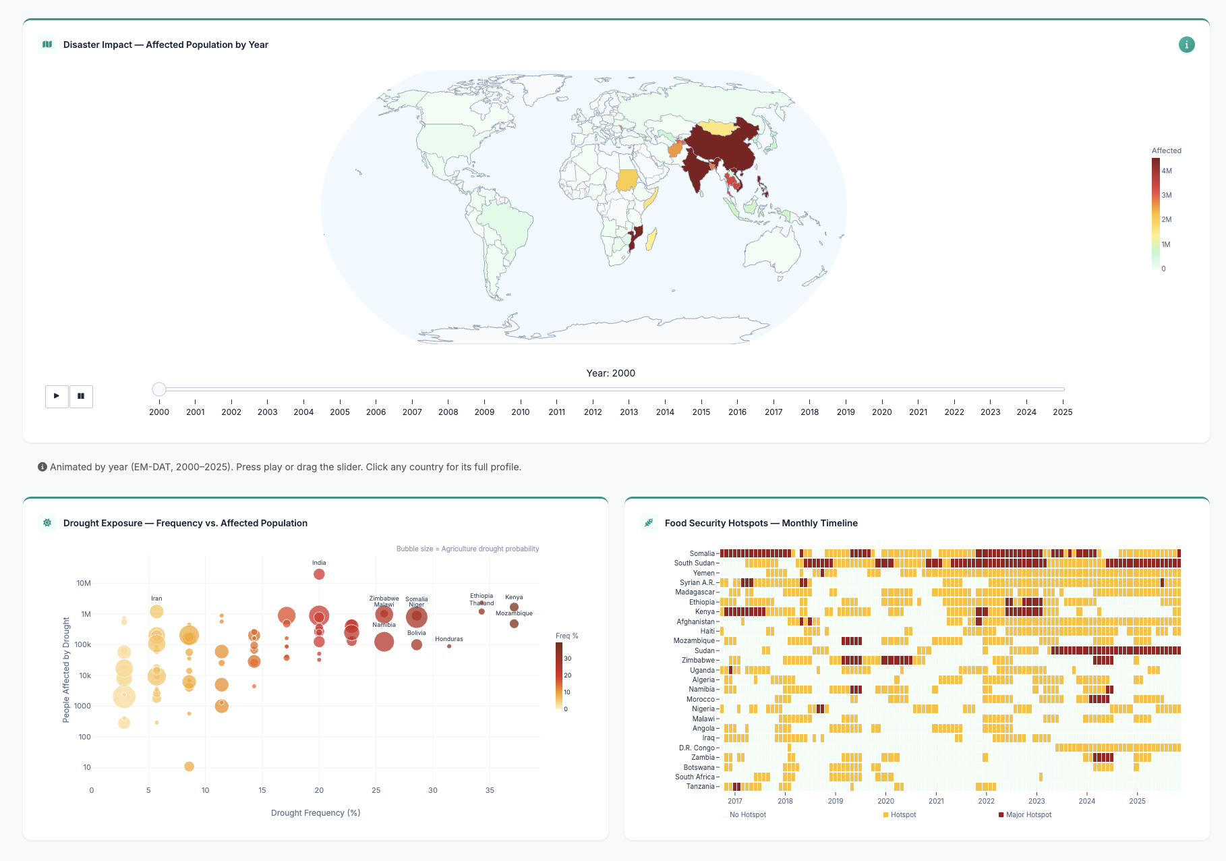Click the South Sudan row label in the timeline
This screenshot has width=1226, height=861.
[x=695, y=563]
